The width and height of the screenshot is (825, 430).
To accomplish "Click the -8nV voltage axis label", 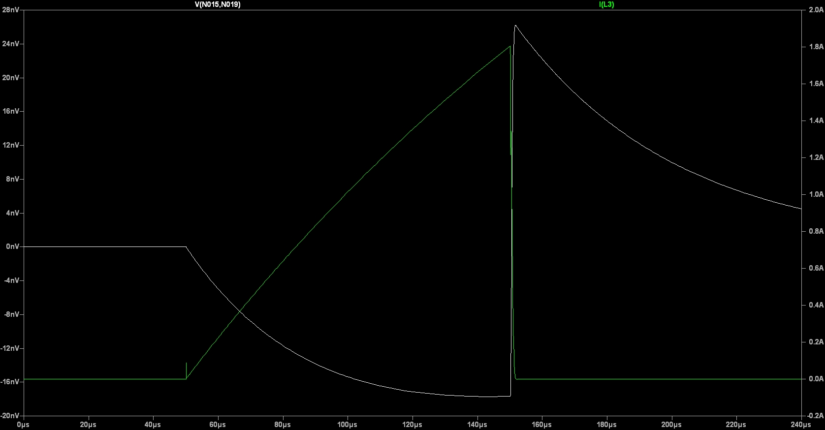I will pyautogui.click(x=11, y=314).
